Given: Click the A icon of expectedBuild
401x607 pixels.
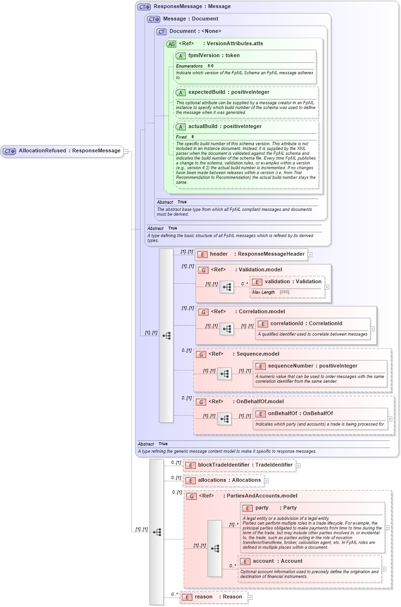Looking at the screenshot, I should pyautogui.click(x=180, y=92).
